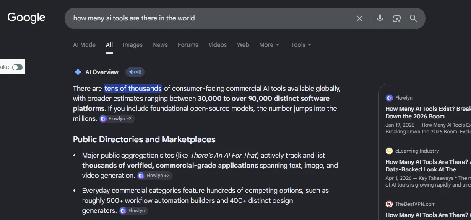
Task: Select the All results tab
Action: coord(109,45)
